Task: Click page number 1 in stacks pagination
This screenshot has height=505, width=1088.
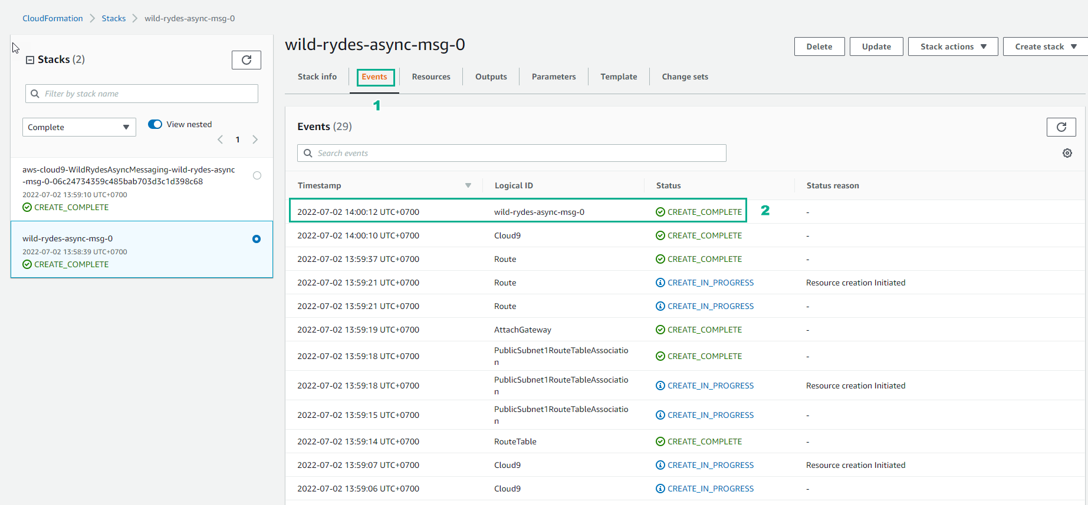Action: [238, 139]
